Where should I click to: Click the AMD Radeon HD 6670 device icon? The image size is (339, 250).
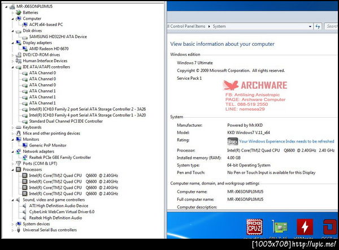point(25,49)
